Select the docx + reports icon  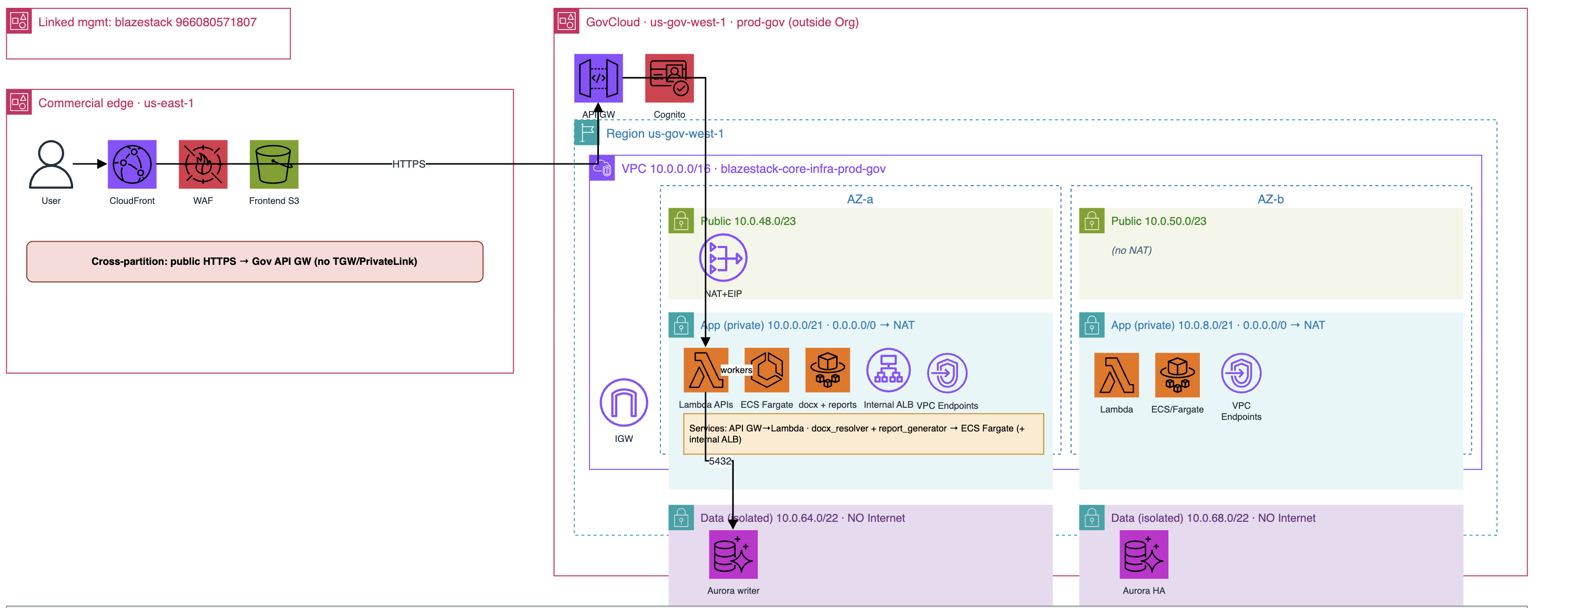[x=828, y=370]
